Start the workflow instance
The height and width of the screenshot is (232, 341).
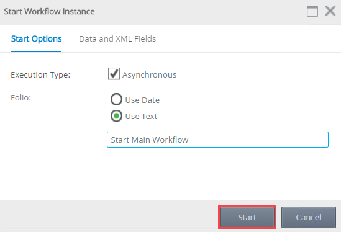[247, 217]
